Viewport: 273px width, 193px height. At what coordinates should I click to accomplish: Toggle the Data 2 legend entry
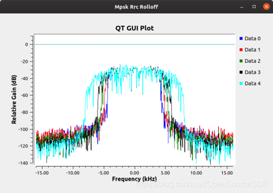pos(250,61)
